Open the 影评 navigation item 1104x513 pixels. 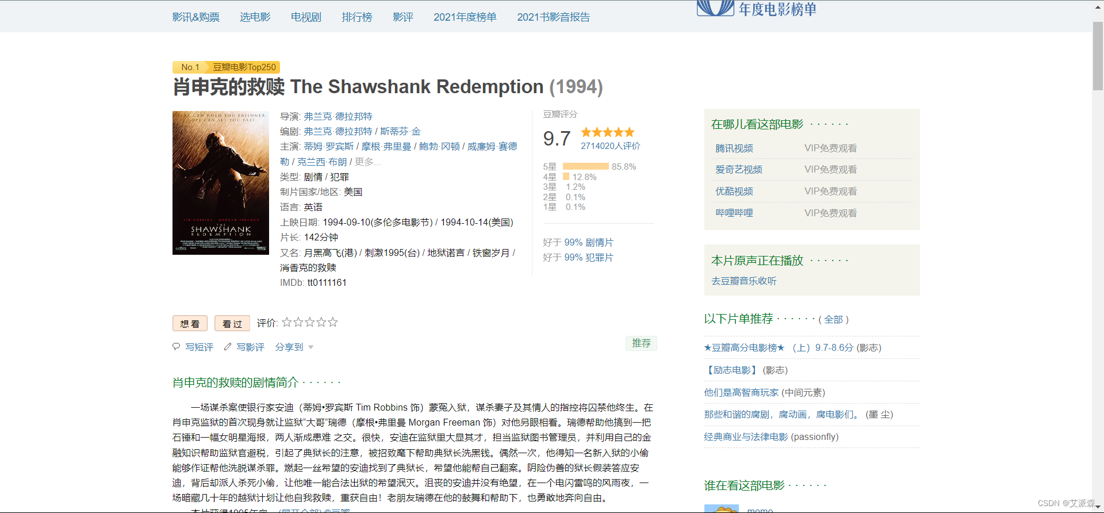click(x=403, y=17)
